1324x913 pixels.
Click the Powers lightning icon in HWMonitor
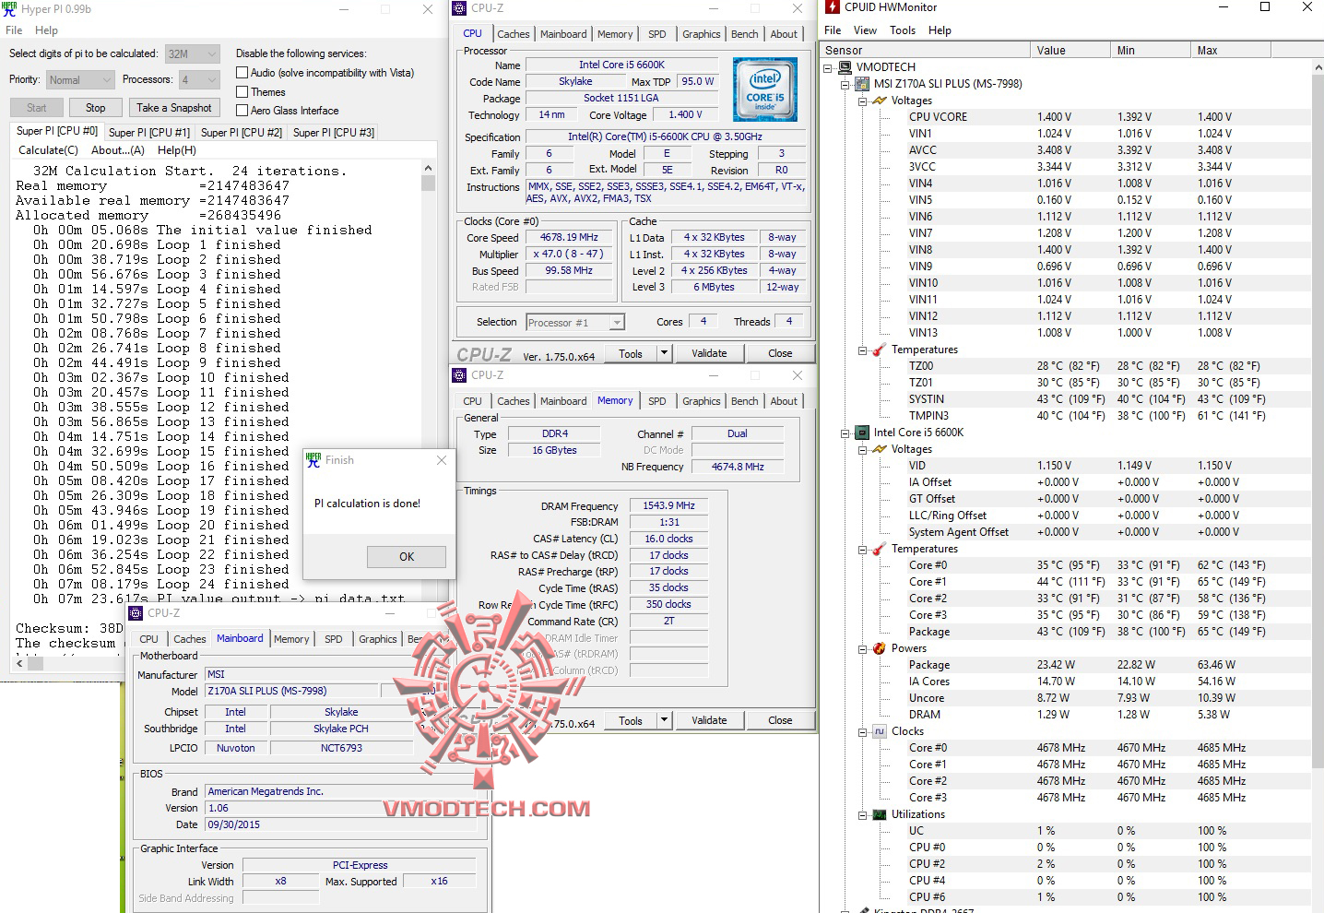coord(879,648)
